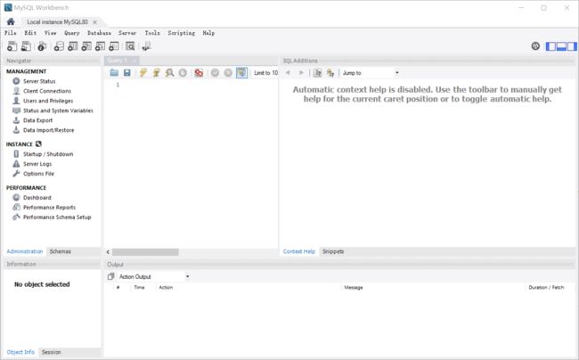Image resolution: width=579 pixels, height=360 pixels.
Task: Go forward in context help
Action: coord(301,73)
